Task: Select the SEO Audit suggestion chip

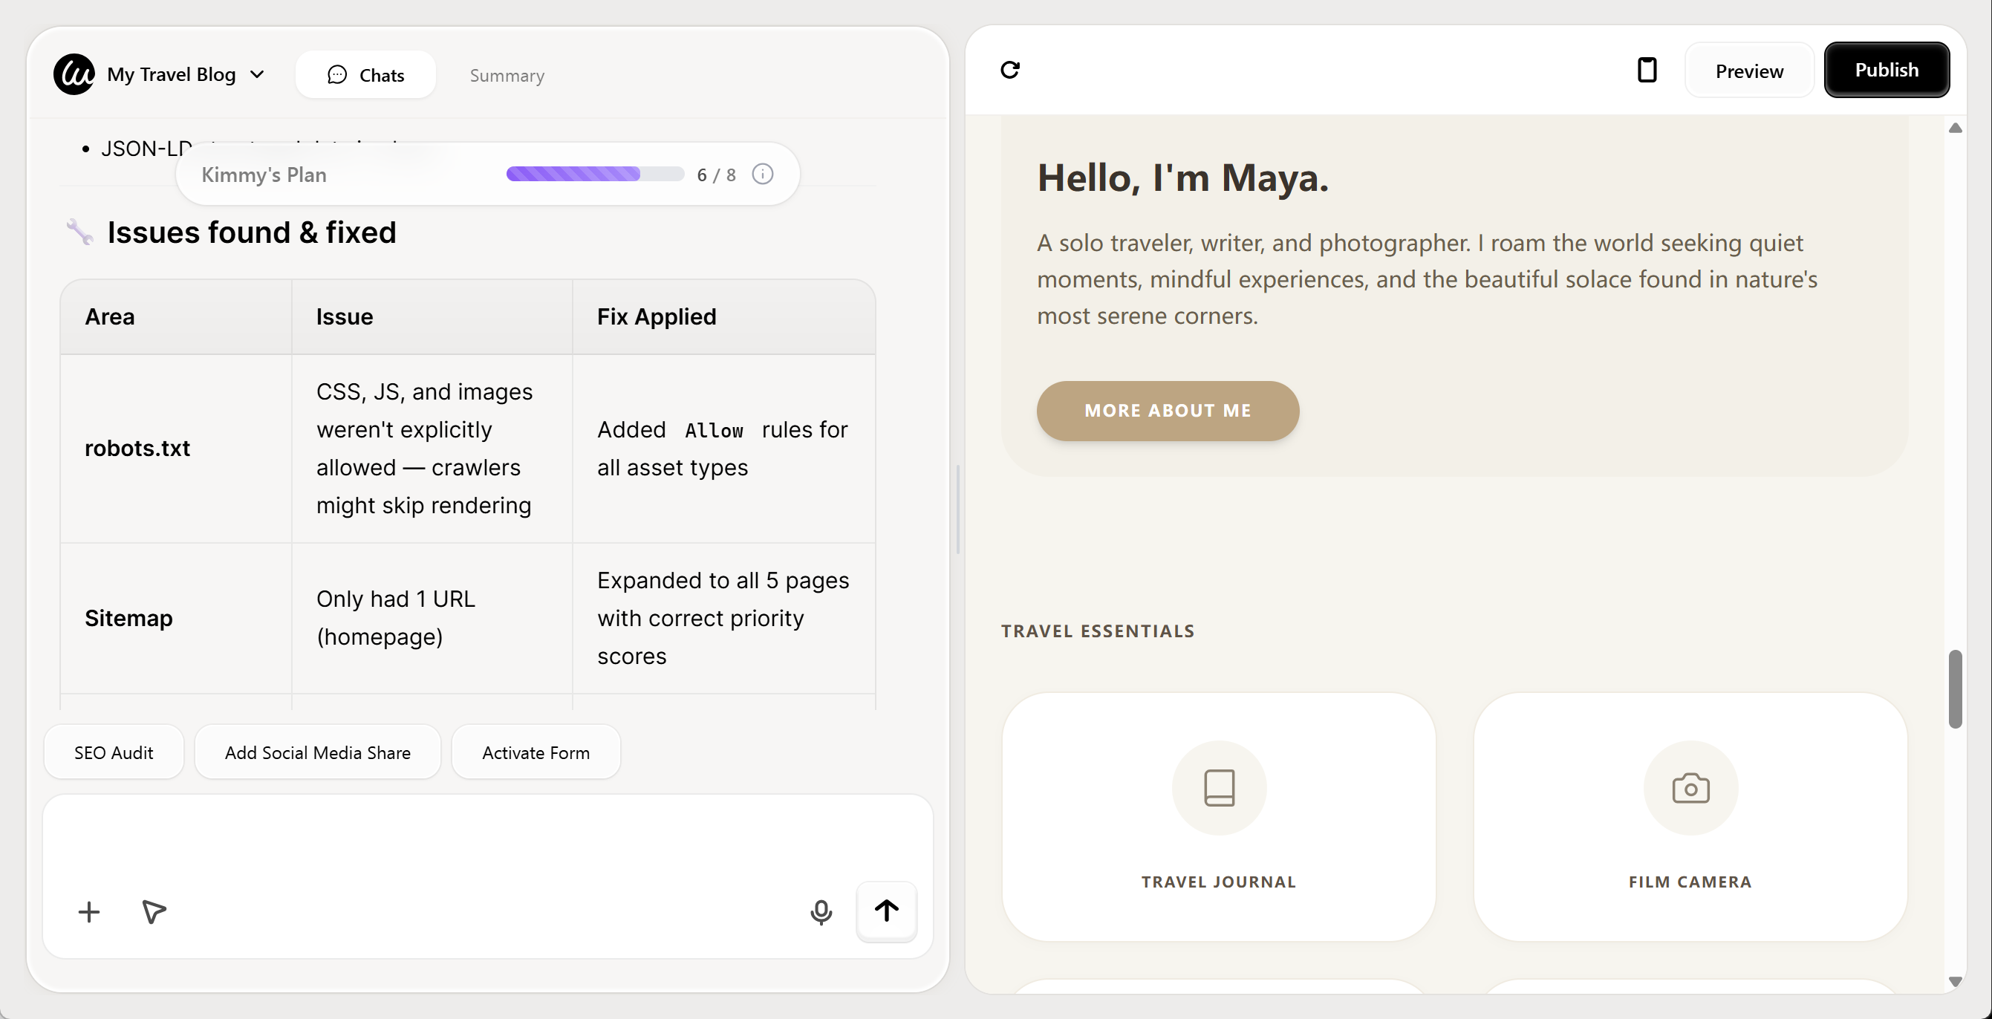Action: click(x=114, y=752)
